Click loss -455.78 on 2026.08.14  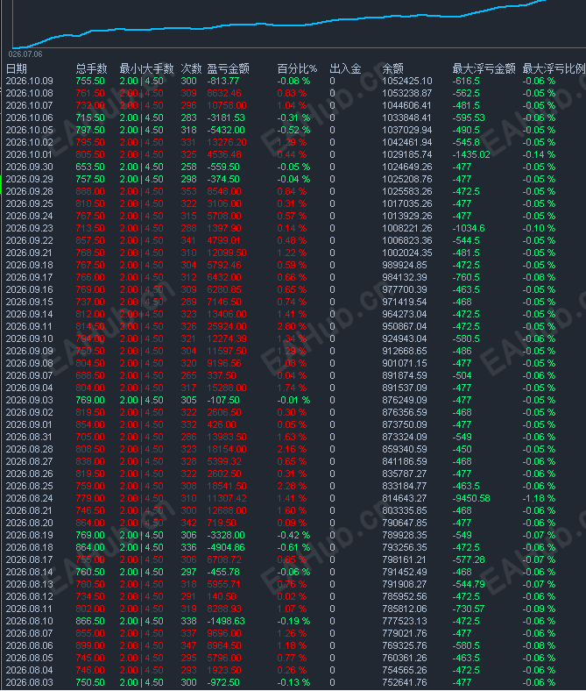[x=223, y=572]
